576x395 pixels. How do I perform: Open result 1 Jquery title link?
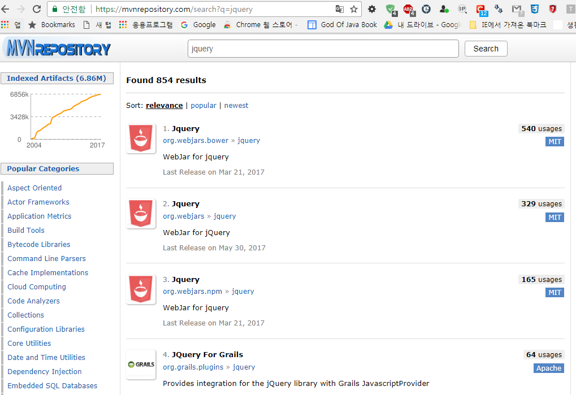pos(185,128)
